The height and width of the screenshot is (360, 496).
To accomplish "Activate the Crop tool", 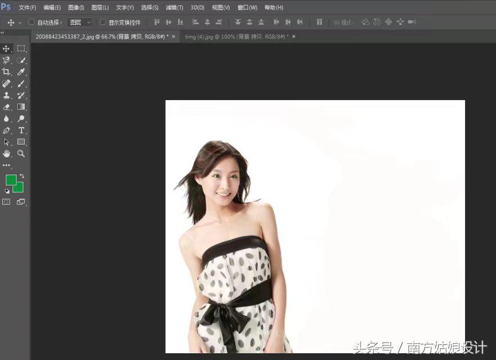I will (x=7, y=72).
